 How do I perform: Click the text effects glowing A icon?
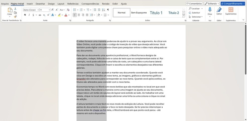(53, 15)
